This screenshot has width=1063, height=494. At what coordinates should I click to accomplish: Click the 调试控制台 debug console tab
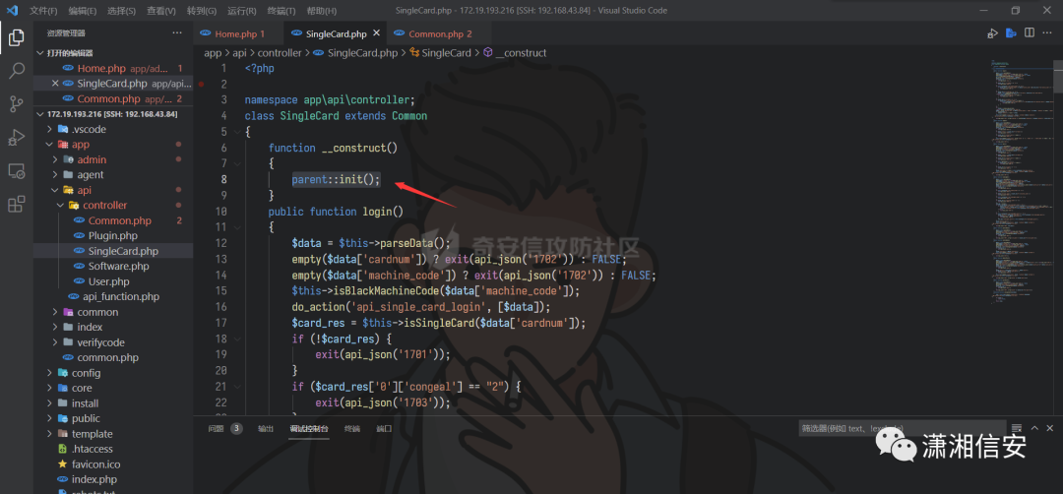(x=309, y=428)
